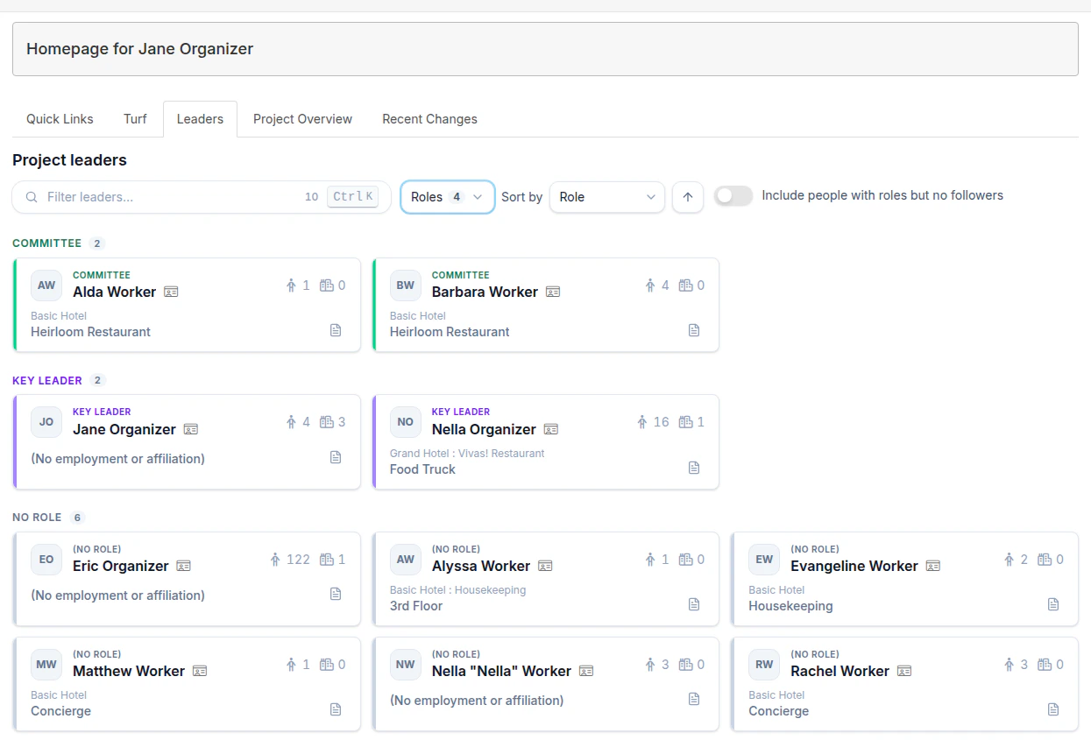Click "Food Truck" on Nella Organizer card
Screen dimensions: 1091x740
422,469
